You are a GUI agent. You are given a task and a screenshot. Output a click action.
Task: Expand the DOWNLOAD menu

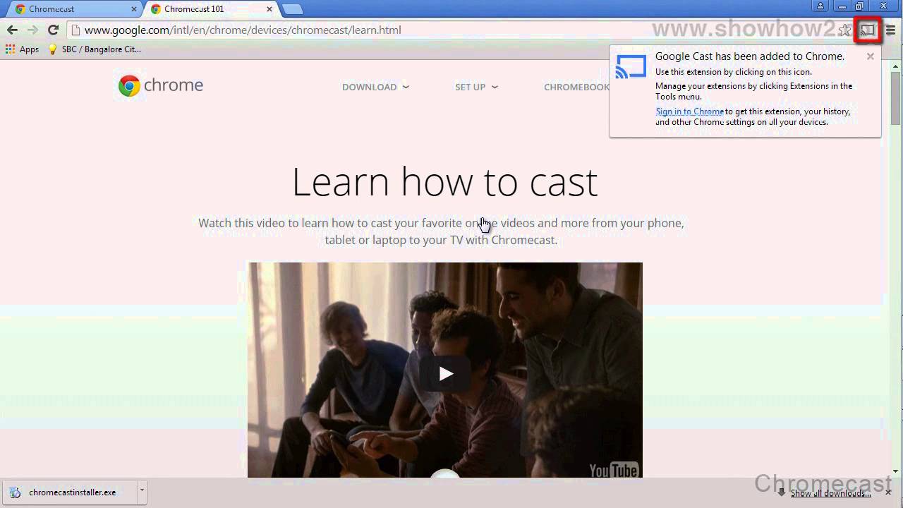tap(375, 87)
